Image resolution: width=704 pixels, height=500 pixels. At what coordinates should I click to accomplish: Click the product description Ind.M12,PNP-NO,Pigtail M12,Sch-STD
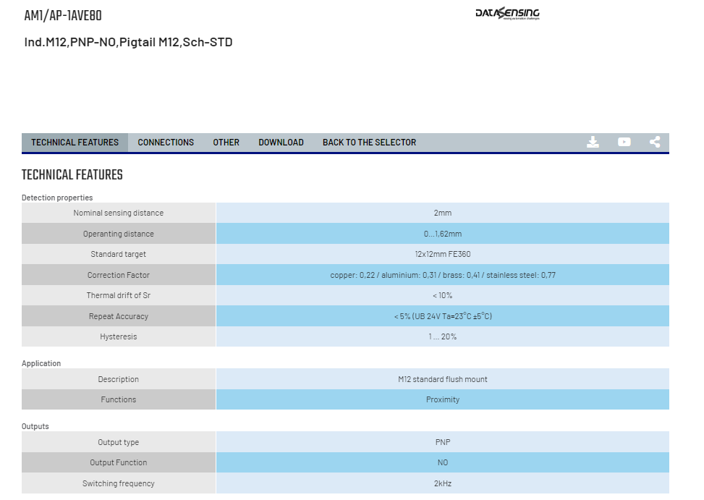click(x=128, y=42)
